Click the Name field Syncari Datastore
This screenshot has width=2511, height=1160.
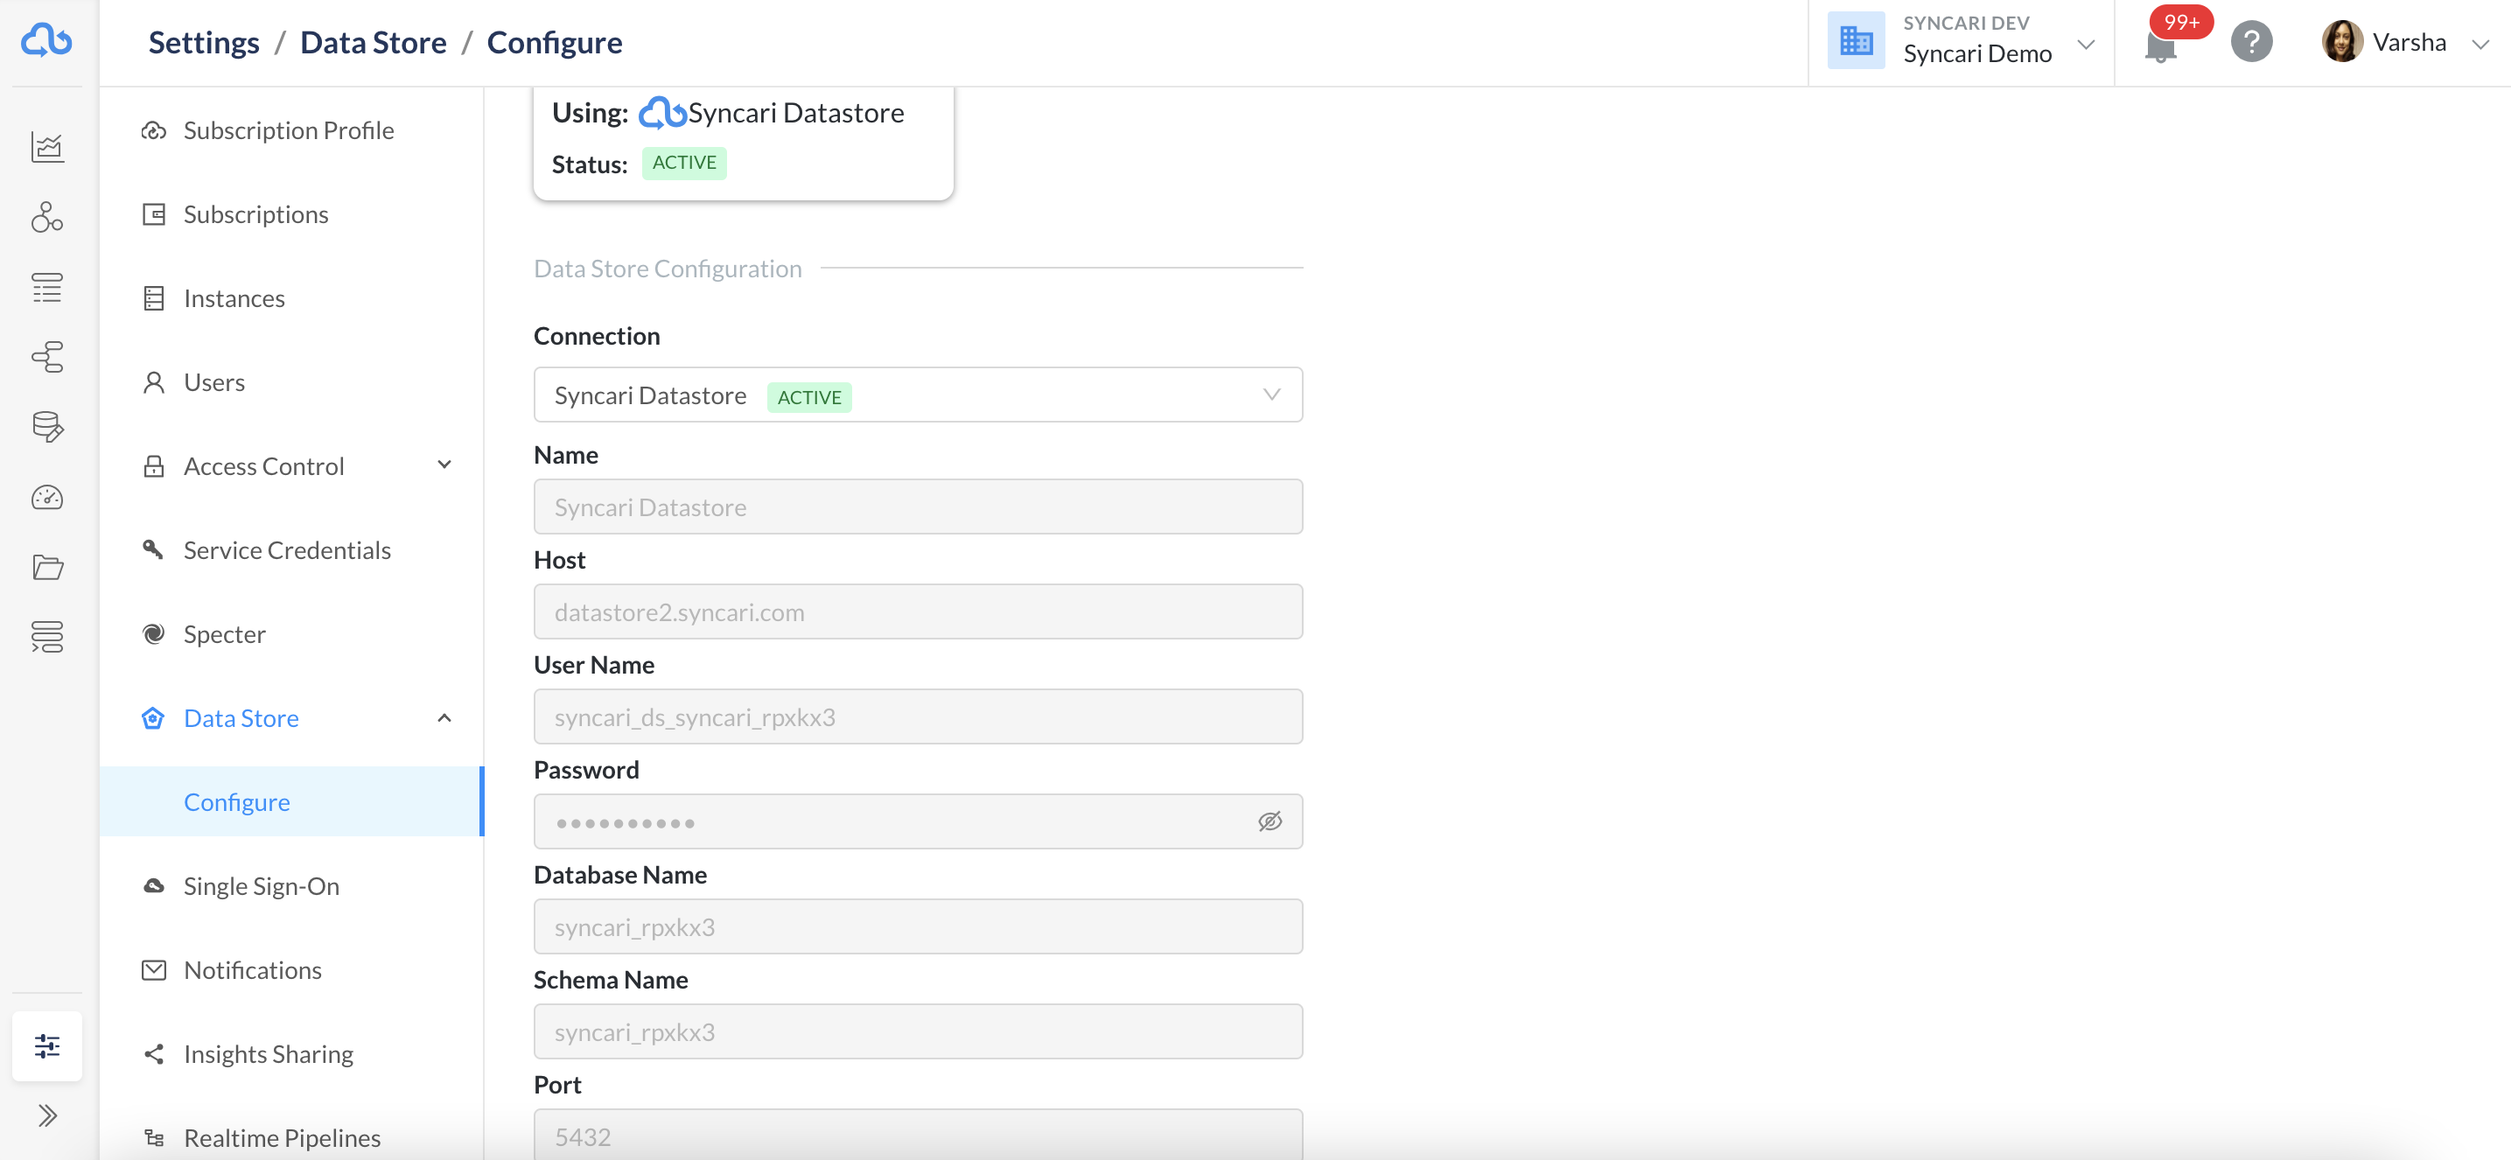[917, 507]
